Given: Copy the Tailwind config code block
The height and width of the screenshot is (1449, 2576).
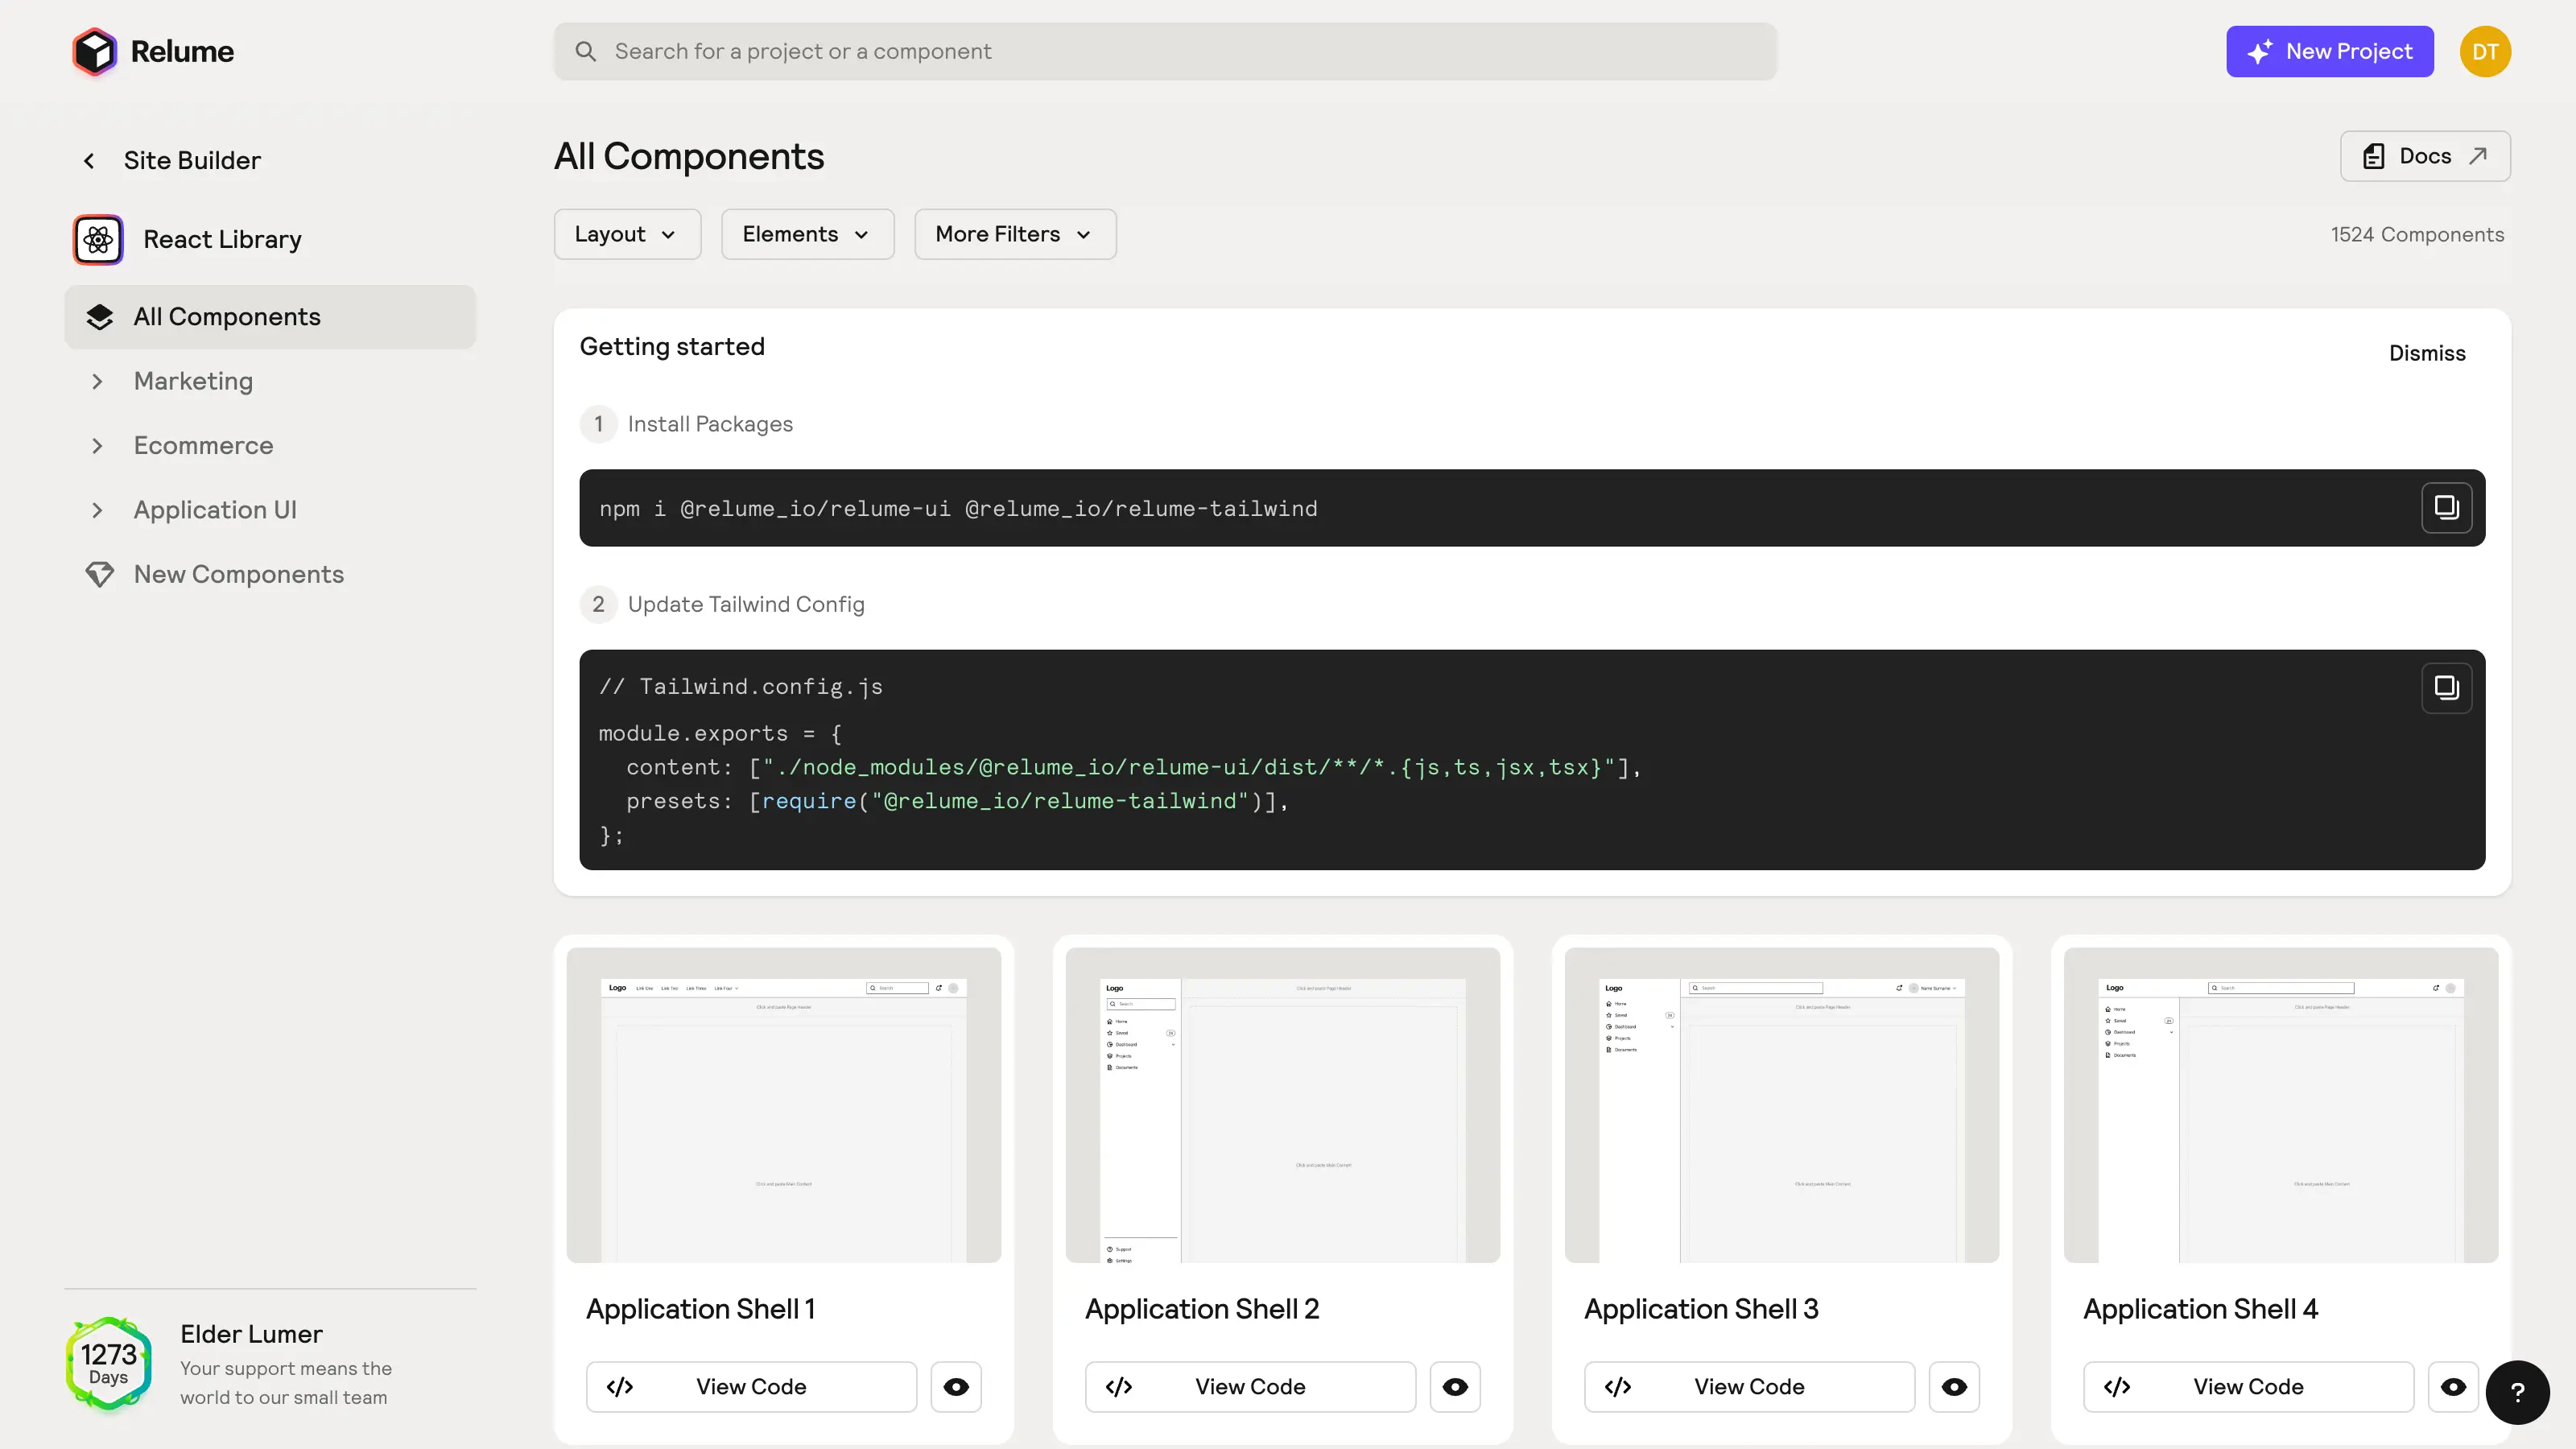Looking at the screenshot, I should (x=2446, y=688).
